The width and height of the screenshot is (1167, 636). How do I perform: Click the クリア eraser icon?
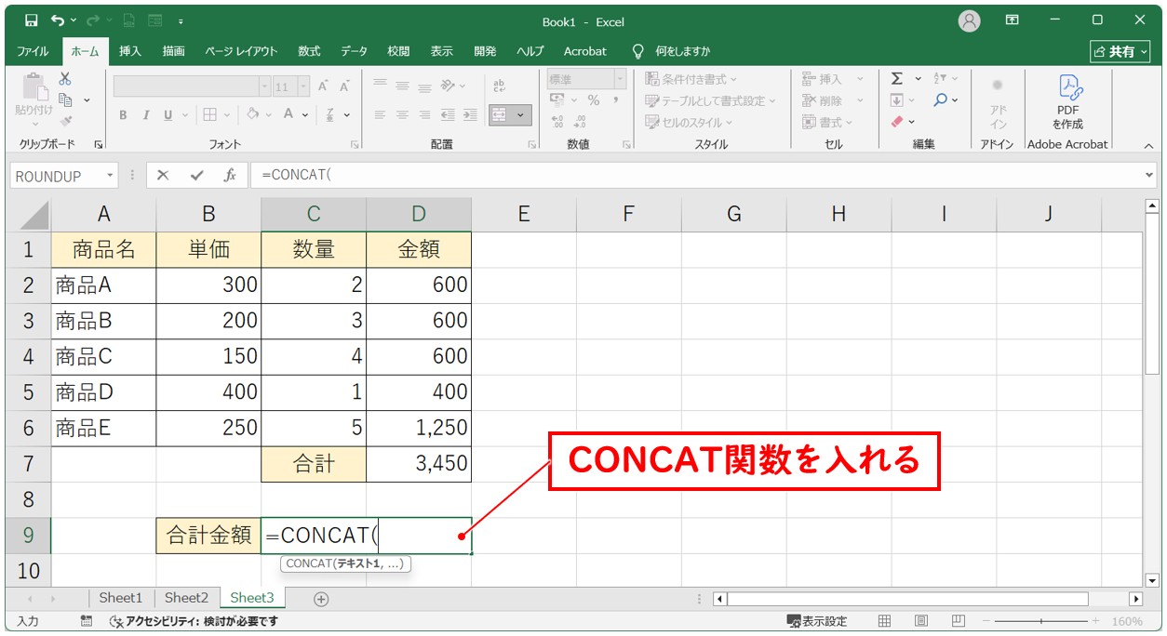point(896,119)
